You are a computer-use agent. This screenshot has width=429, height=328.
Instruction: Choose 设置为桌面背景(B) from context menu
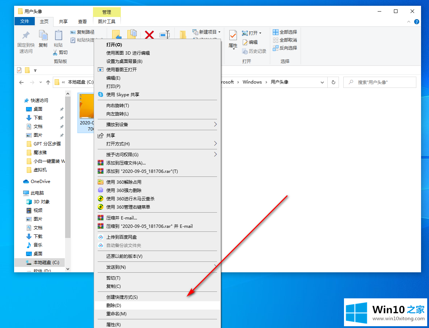157,61
